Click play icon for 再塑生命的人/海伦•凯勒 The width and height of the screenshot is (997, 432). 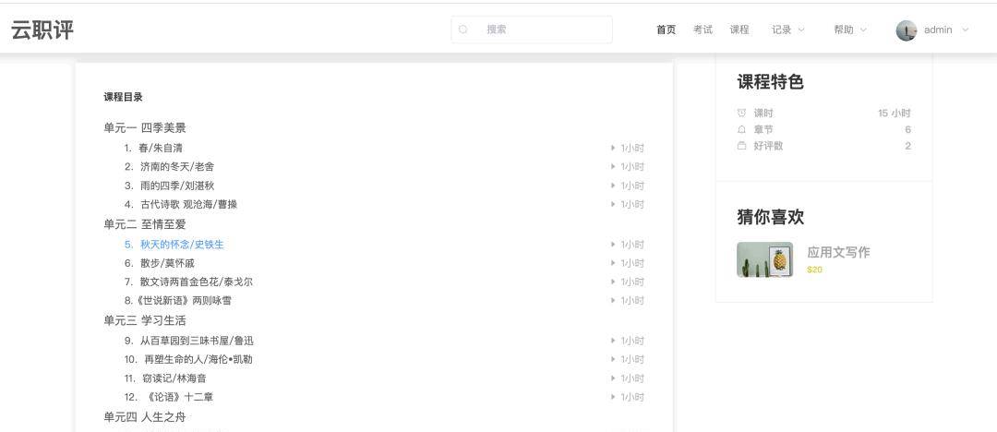pyautogui.click(x=613, y=359)
